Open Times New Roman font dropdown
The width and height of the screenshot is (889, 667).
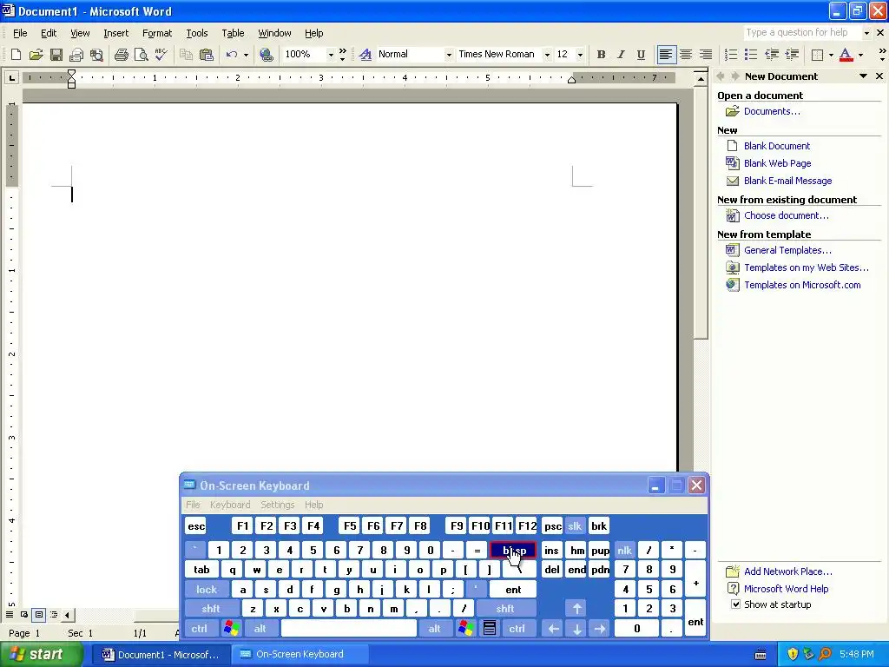click(547, 55)
